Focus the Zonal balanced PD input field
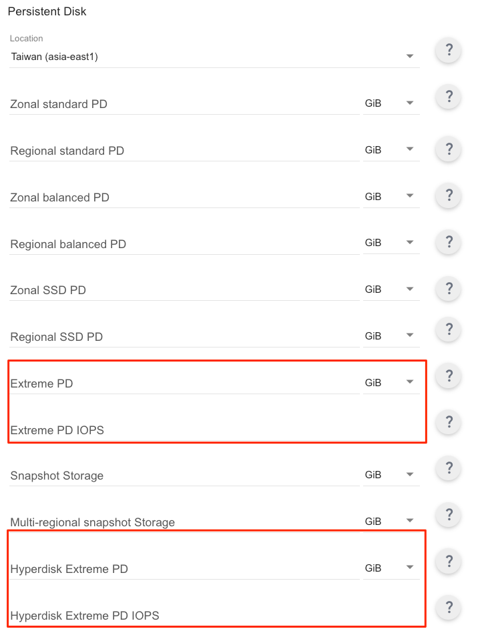 [x=184, y=197]
